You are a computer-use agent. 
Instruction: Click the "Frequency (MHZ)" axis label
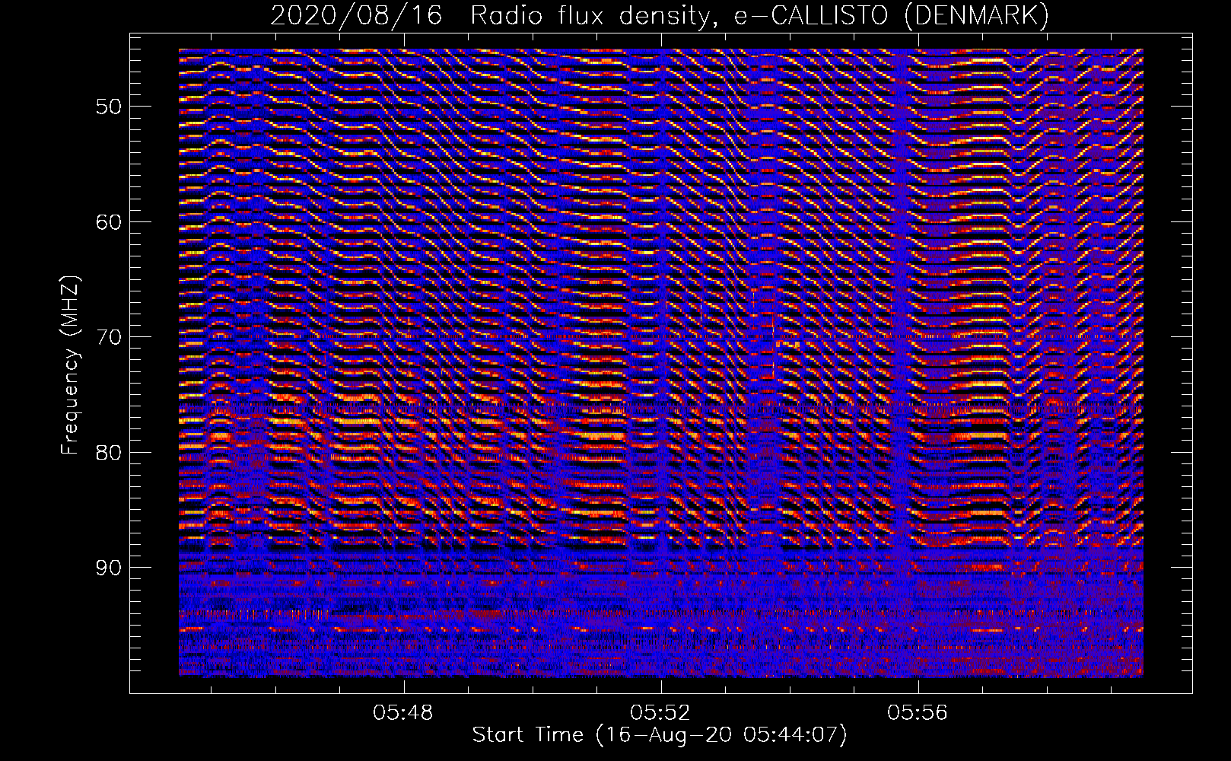[x=70, y=365]
